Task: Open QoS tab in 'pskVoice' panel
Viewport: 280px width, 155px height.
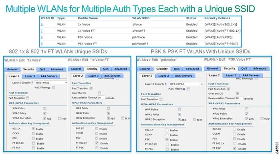Action: (x=177, y=69)
